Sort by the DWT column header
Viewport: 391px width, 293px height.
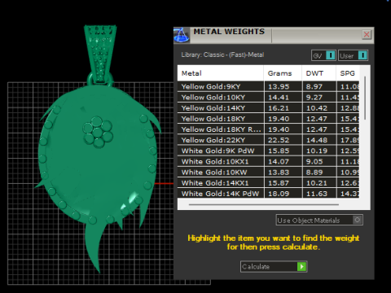(319, 73)
